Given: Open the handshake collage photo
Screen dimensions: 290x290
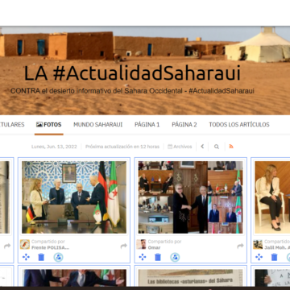Looking at the screenshot, I should point(190,197).
